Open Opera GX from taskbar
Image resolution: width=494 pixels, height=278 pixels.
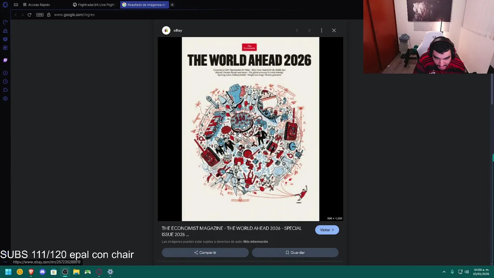[99, 272]
